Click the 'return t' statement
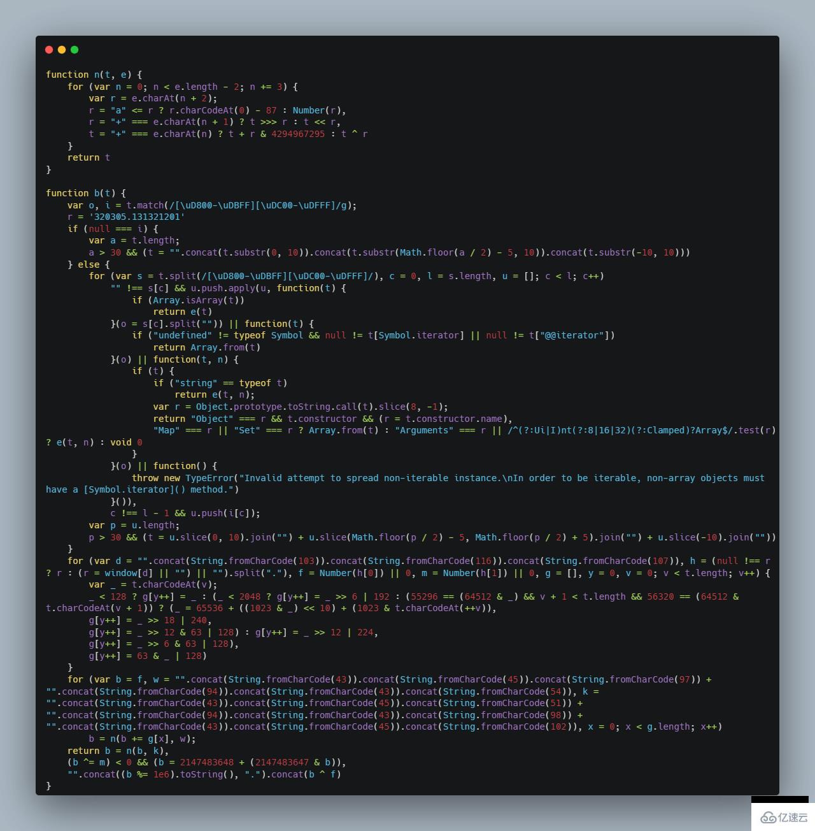Screen dimensions: 815x831 89,157
